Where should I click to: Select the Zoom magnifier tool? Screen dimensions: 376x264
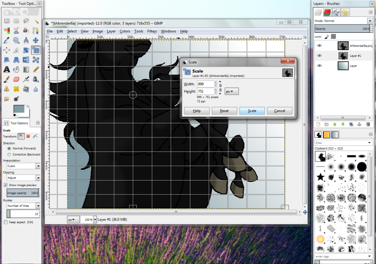click(16, 40)
